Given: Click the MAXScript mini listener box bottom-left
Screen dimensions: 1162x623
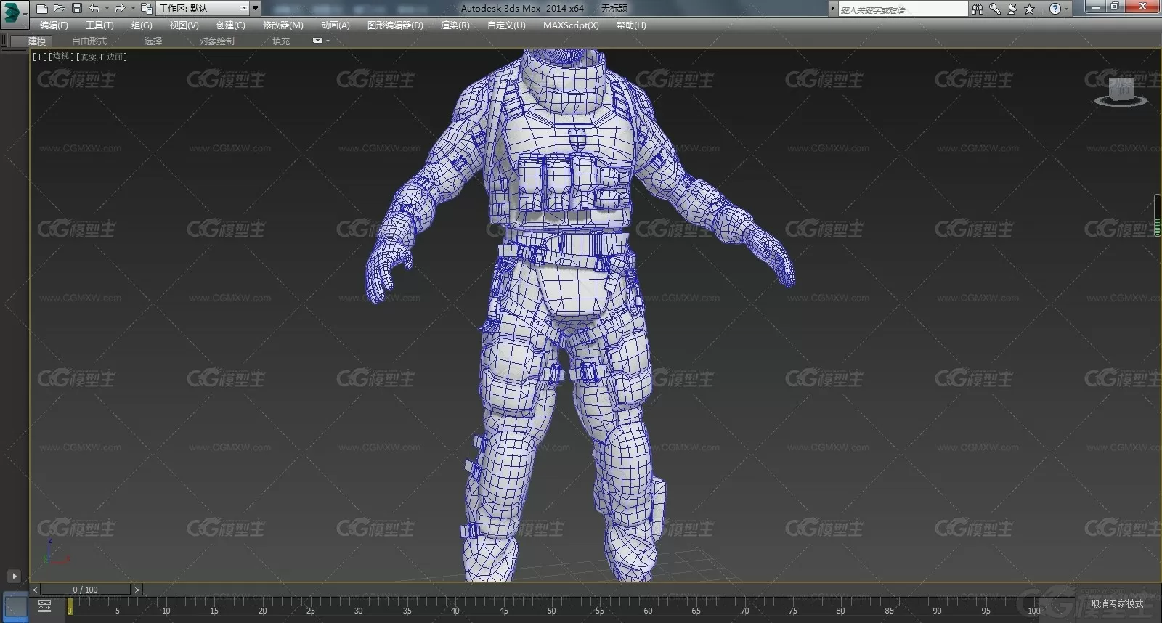Looking at the screenshot, I should tap(15, 606).
